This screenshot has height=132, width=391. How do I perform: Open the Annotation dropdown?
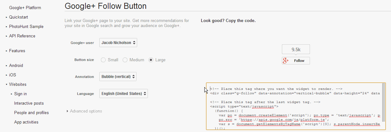pyautogui.click(x=118, y=77)
